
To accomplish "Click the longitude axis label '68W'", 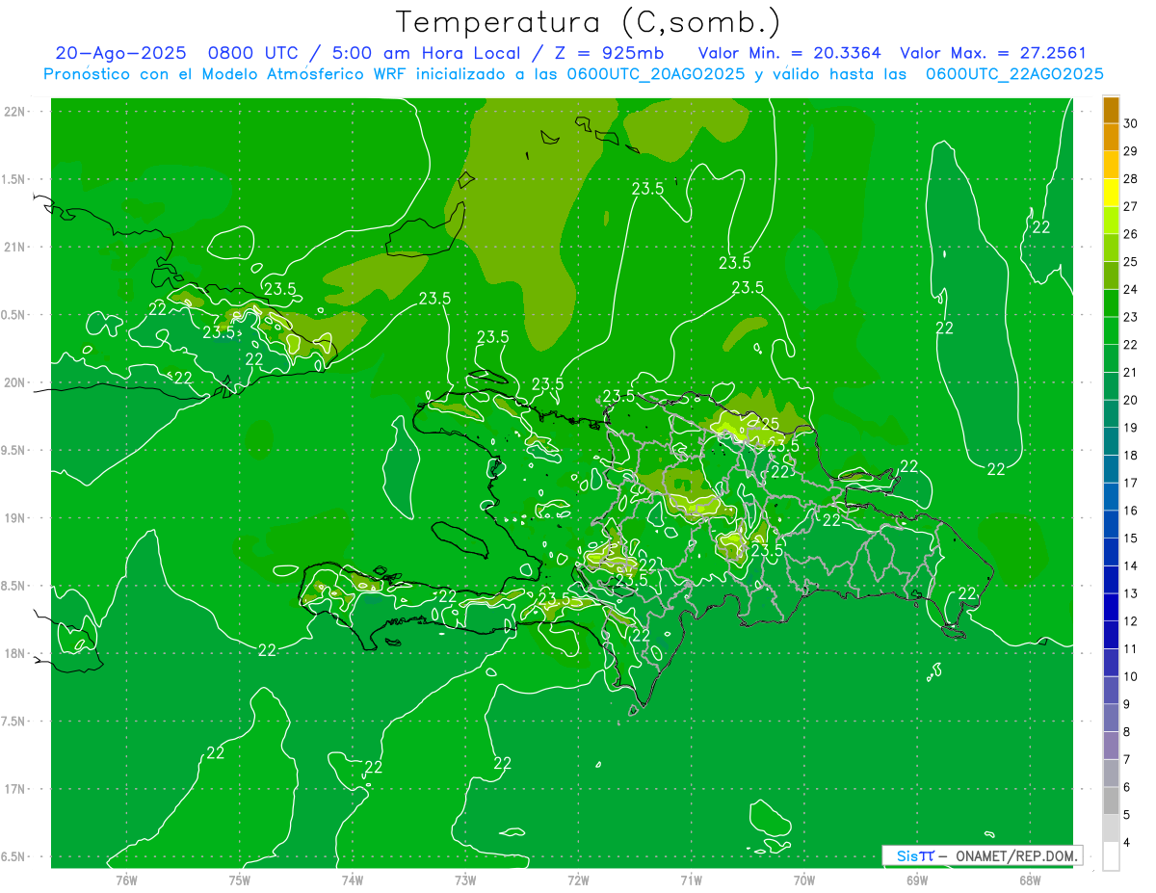I will [1030, 880].
